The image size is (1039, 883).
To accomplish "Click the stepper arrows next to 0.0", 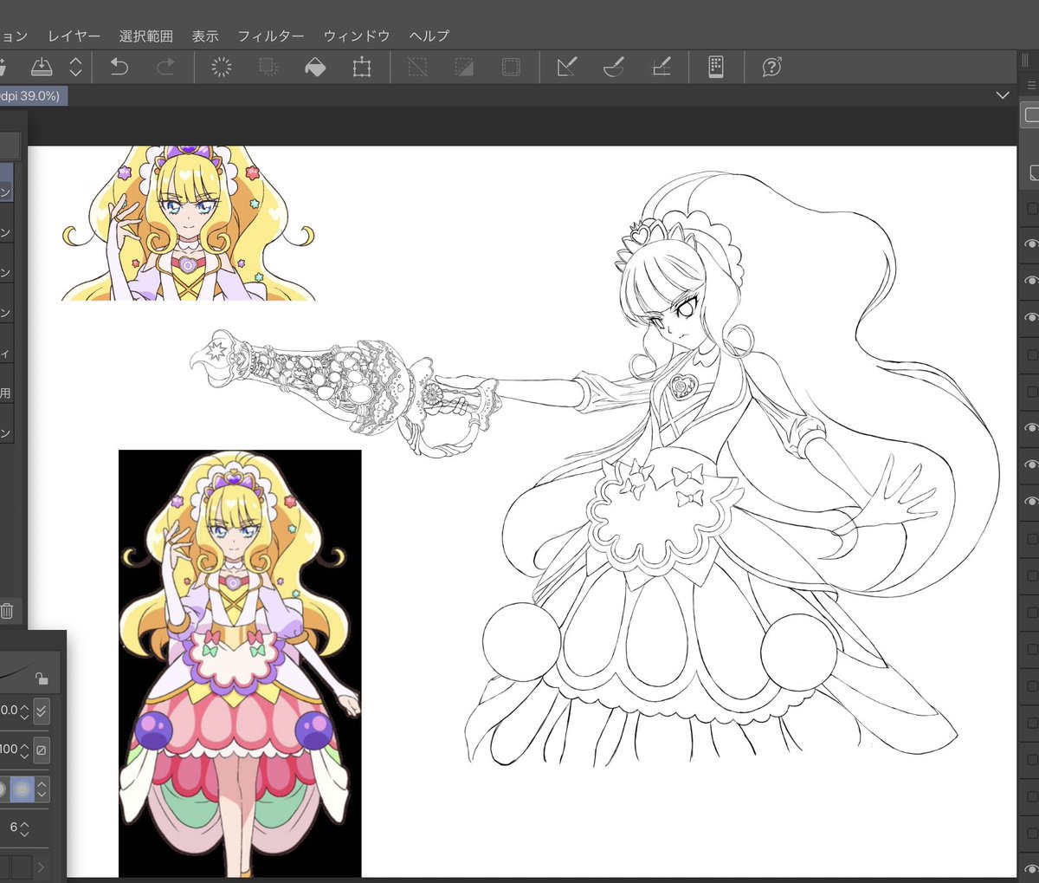I will (24, 711).
